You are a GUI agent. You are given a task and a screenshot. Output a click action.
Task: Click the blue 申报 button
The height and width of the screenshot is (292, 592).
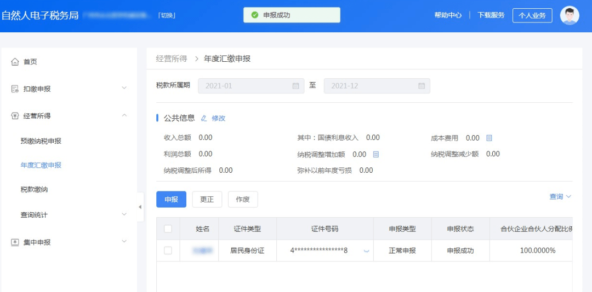pos(172,199)
